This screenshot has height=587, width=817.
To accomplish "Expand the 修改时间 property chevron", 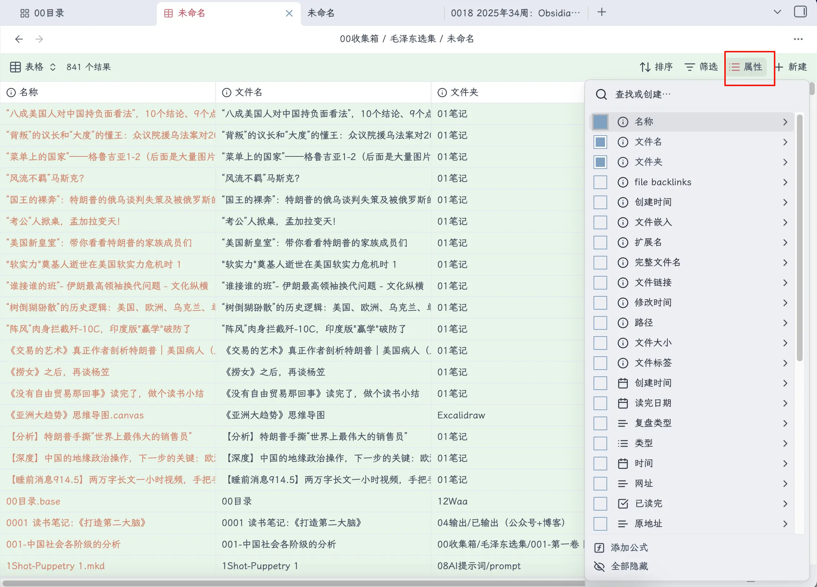I will [785, 302].
